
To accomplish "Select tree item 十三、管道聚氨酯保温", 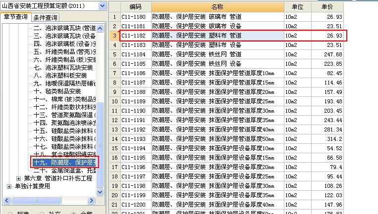I will point(64,115).
